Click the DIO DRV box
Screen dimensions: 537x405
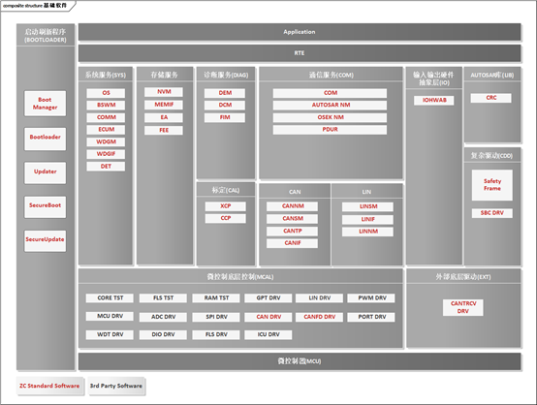164,334
